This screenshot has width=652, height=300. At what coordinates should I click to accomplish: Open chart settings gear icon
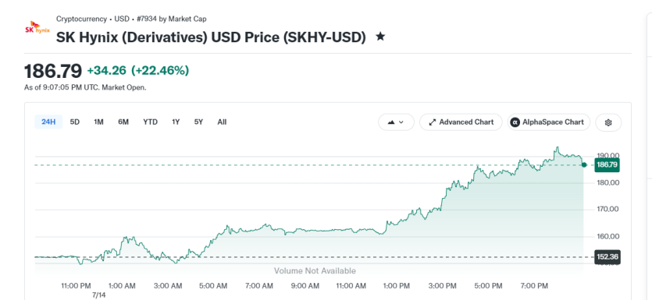(x=608, y=122)
